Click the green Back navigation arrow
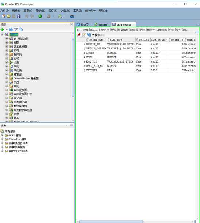 click(40, 16)
